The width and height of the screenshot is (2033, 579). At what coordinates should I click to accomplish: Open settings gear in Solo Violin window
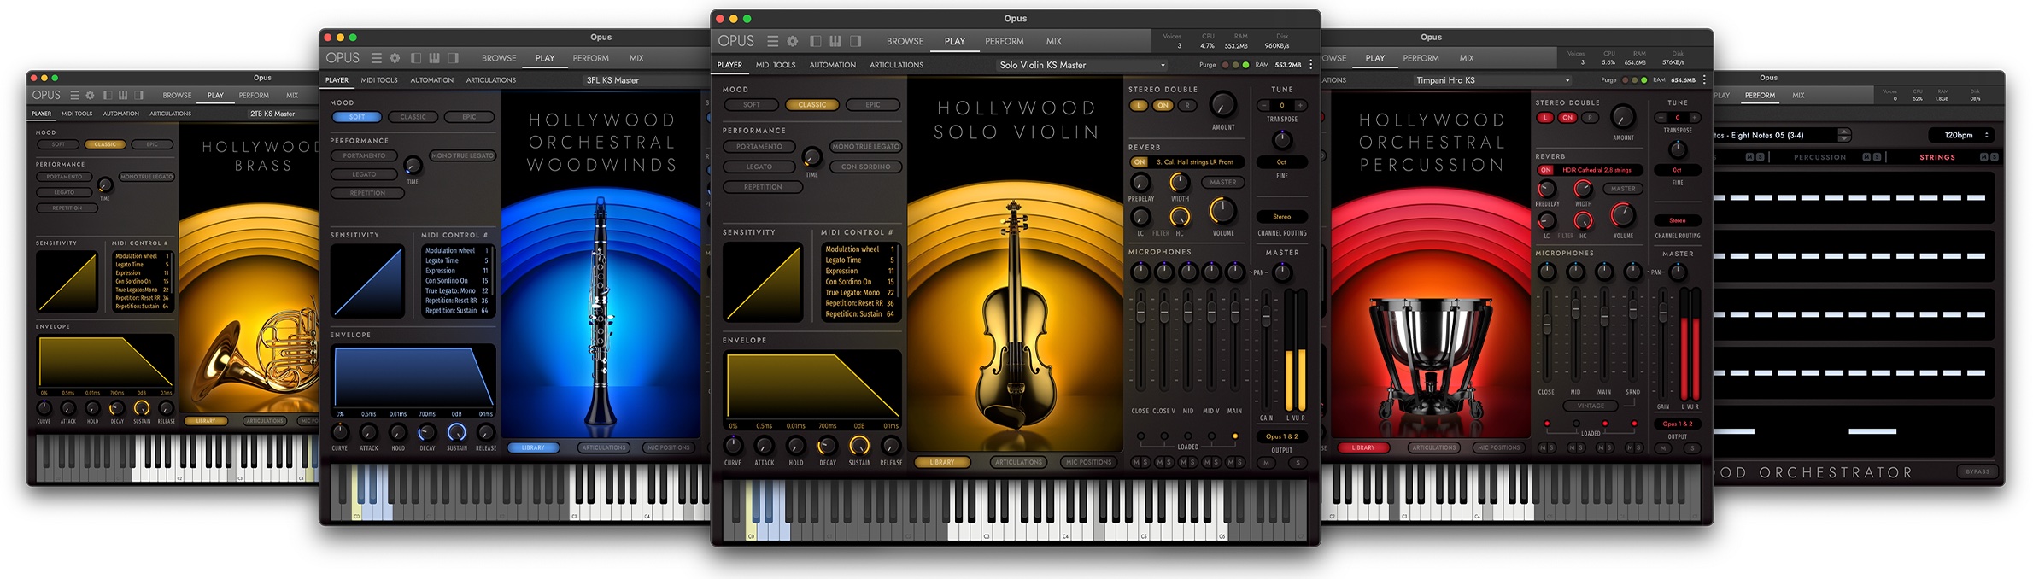coord(793,41)
